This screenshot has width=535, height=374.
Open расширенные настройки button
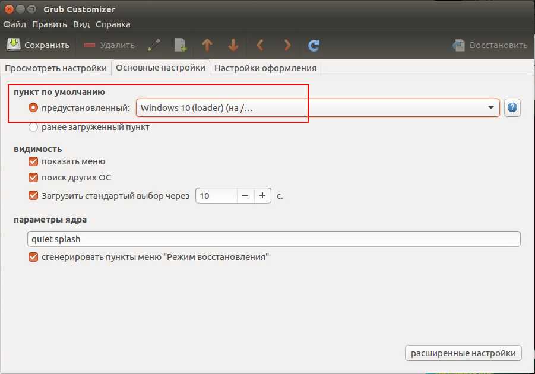pyautogui.click(x=463, y=353)
